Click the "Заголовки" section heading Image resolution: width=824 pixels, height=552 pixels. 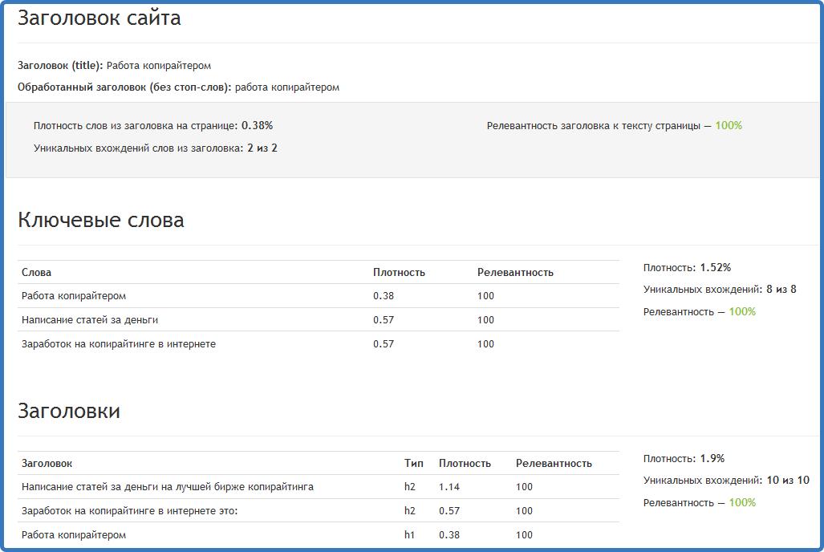point(69,412)
